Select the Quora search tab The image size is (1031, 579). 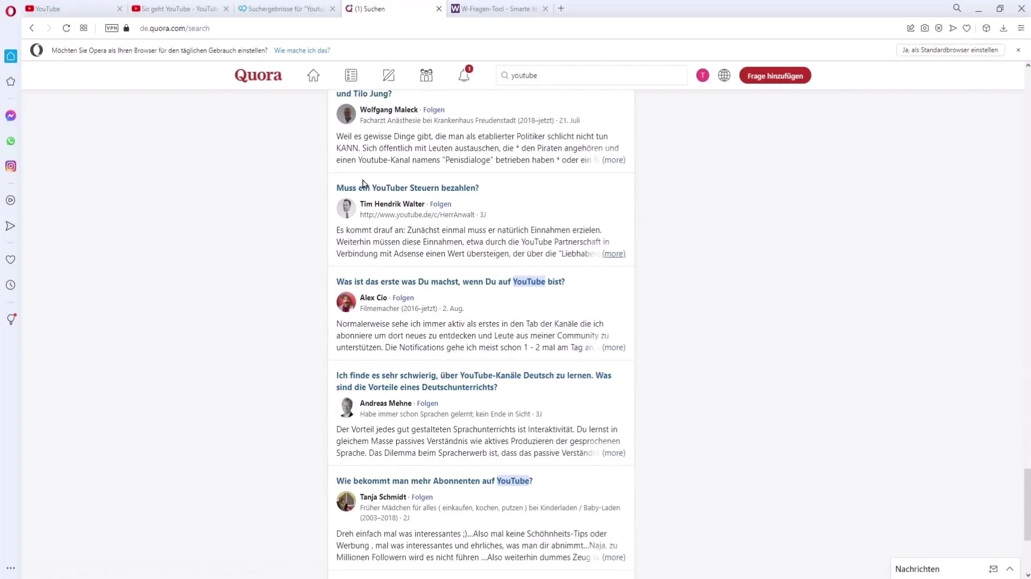tap(391, 9)
